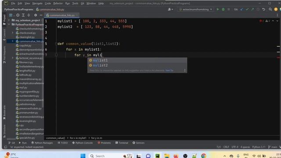
Task: Open Search Everywhere magnifier icon
Action: click(270, 9)
